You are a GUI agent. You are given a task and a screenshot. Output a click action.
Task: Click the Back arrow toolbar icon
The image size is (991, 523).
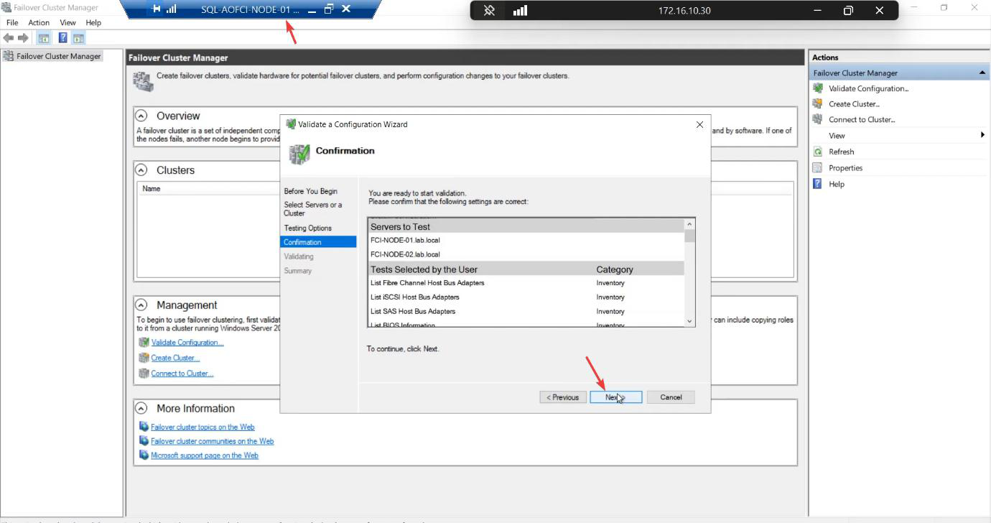click(9, 38)
